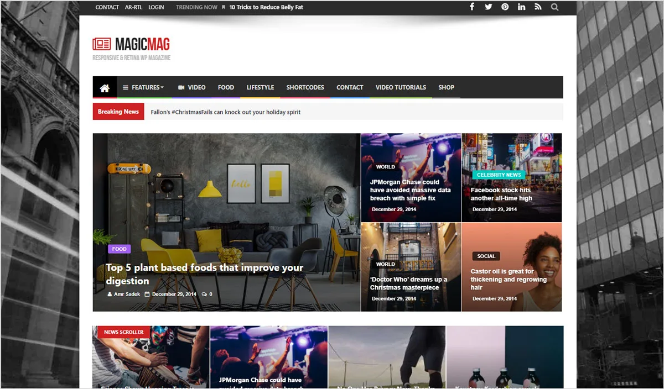Click World tag on Doctor Who article
664x389 pixels.
(385, 265)
